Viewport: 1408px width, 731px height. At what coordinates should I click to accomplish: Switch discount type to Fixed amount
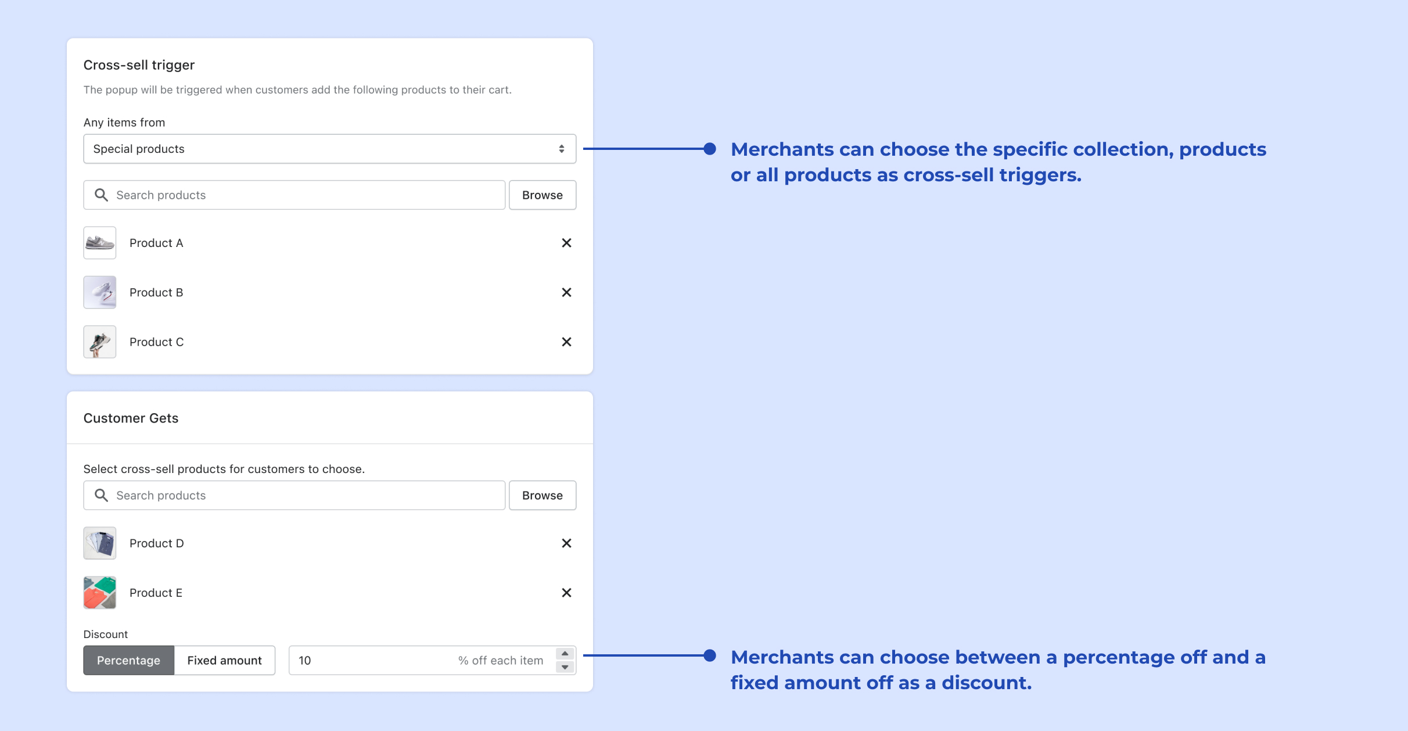pyautogui.click(x=224, y=660)
